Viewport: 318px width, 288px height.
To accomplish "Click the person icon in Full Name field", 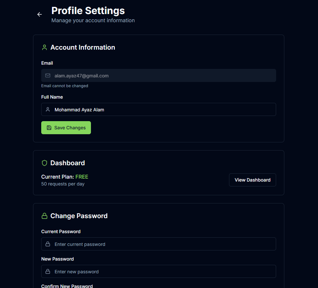I will (x=48, y=109).
